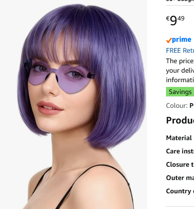The height and width of the screenshot is (209, 194).
Task: Select the Material row label
Action: (180, 138)
